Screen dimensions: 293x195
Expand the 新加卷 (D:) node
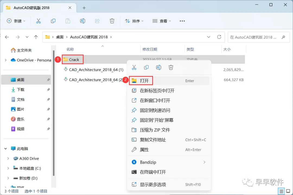pos(8,178)
